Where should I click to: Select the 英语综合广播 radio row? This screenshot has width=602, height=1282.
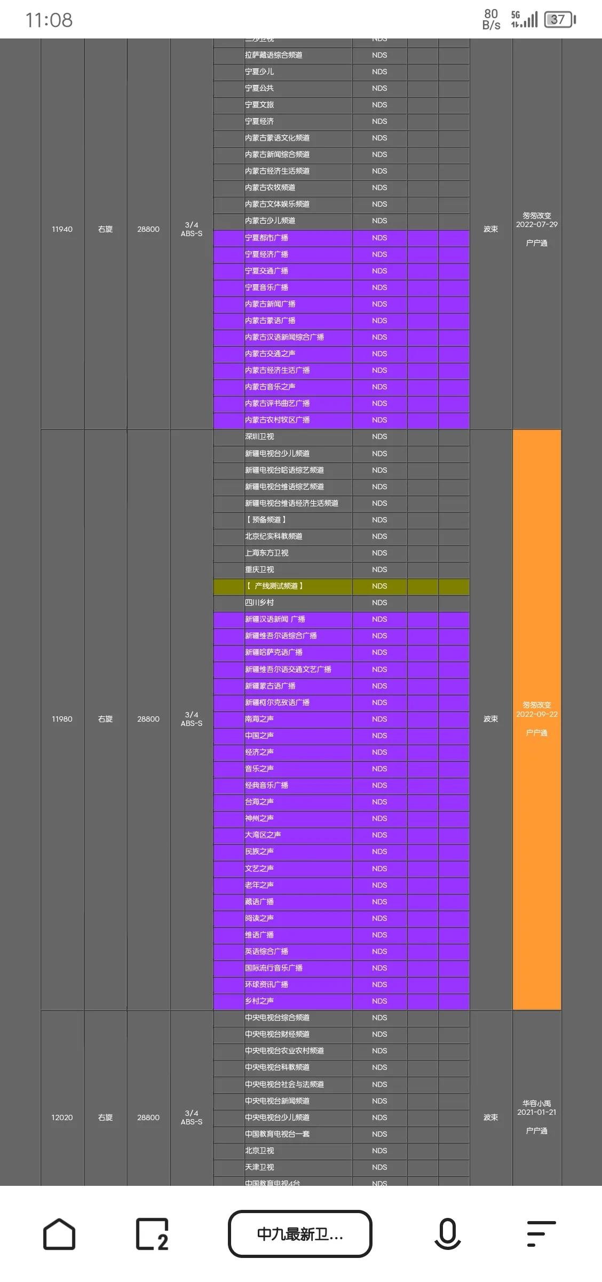tap(342, 951)
